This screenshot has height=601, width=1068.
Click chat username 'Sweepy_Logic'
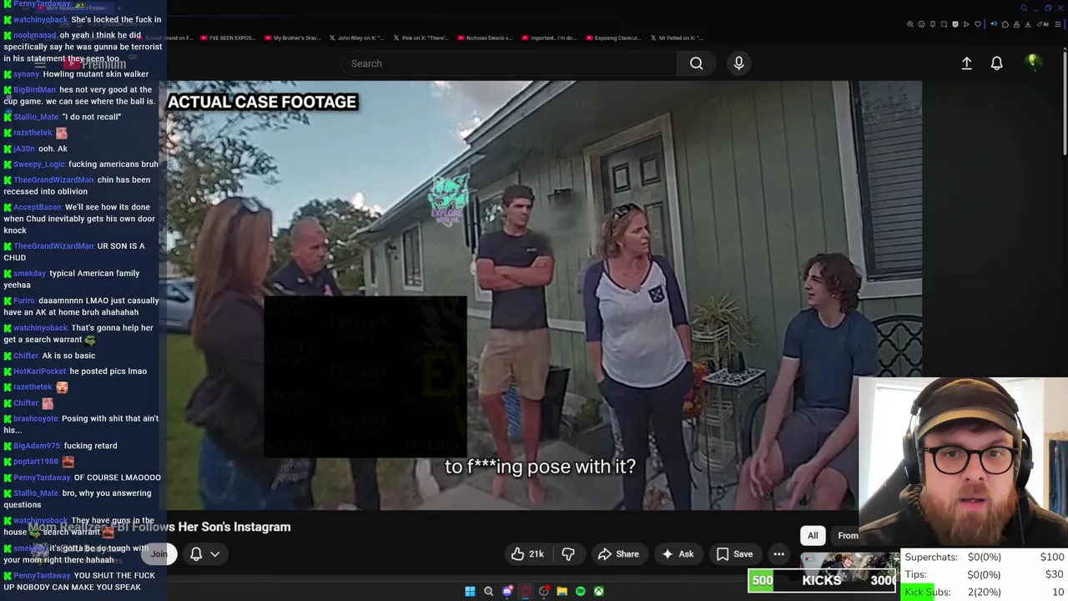tap(38, 164)
